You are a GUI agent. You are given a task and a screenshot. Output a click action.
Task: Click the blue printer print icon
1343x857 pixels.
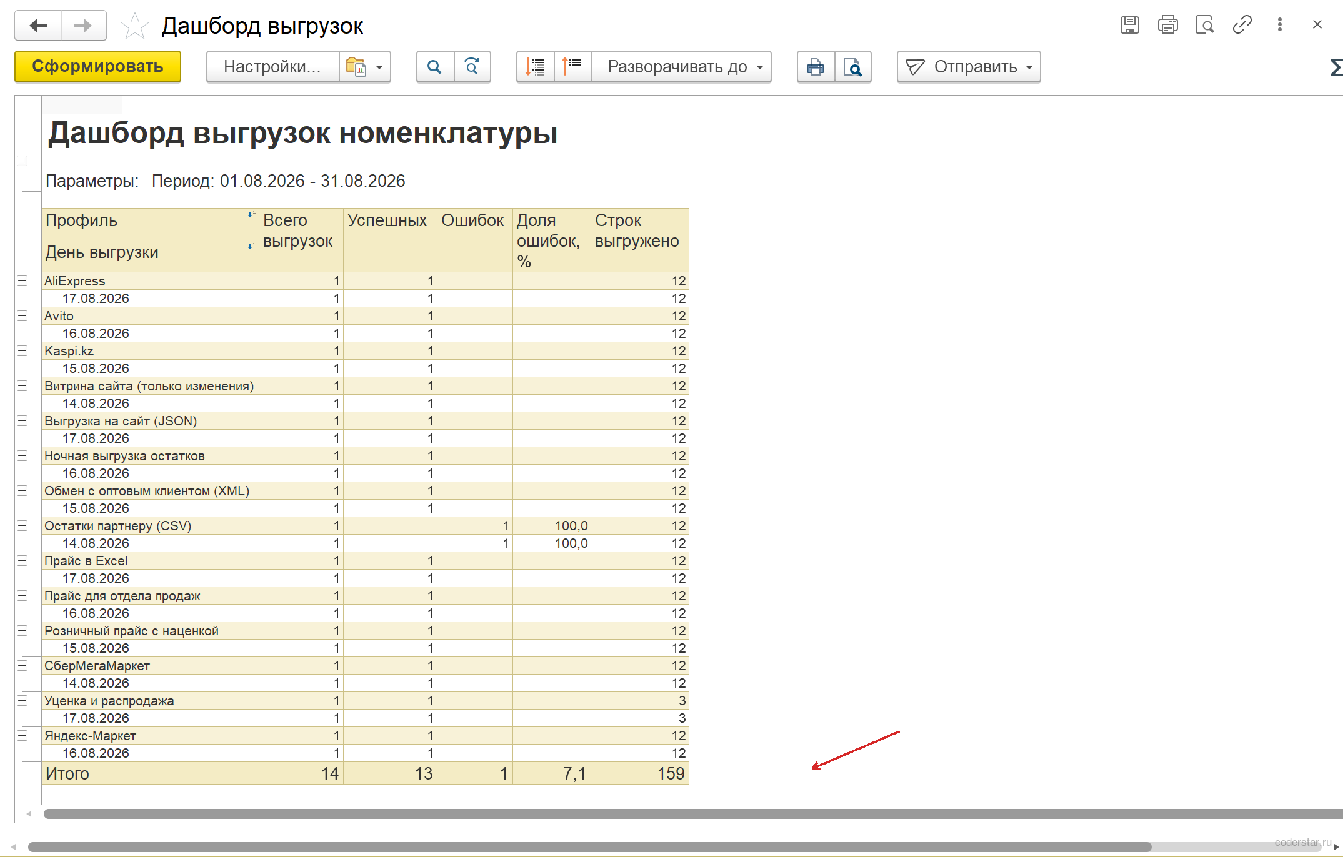point(816,67)
